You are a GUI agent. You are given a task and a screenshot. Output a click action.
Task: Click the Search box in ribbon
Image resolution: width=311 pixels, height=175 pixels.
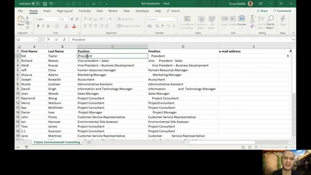(173, 11)
